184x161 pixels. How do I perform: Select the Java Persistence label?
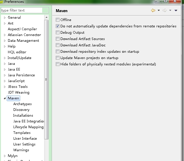coord(21,75)
